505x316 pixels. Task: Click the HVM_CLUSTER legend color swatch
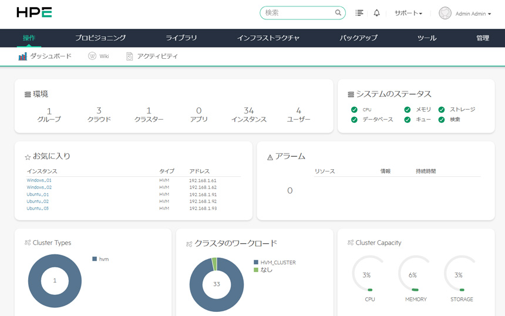[x=256, y=262]
